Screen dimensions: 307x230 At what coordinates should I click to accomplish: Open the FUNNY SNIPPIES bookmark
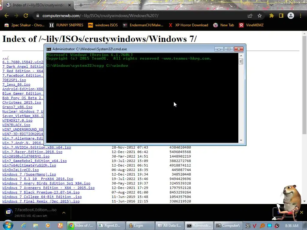point(66,25)
